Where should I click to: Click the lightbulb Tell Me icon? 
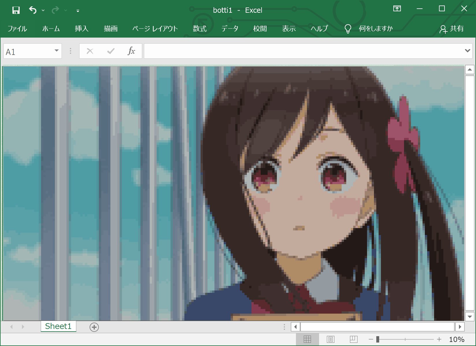pos(348,29)
